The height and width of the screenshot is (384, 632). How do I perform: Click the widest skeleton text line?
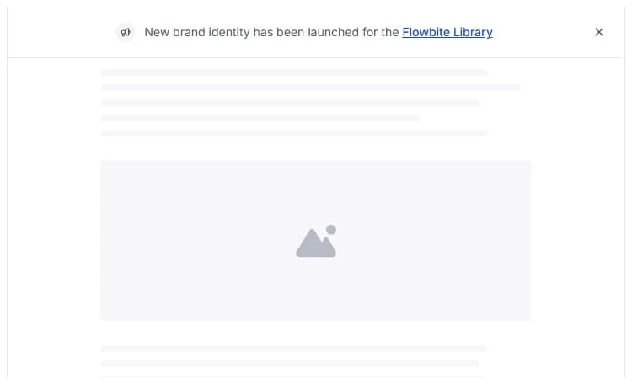tap(311, 88)
